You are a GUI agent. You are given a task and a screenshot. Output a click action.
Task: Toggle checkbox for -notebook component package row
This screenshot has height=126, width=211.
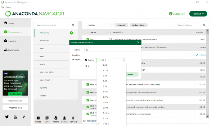[x=88, y=107]
